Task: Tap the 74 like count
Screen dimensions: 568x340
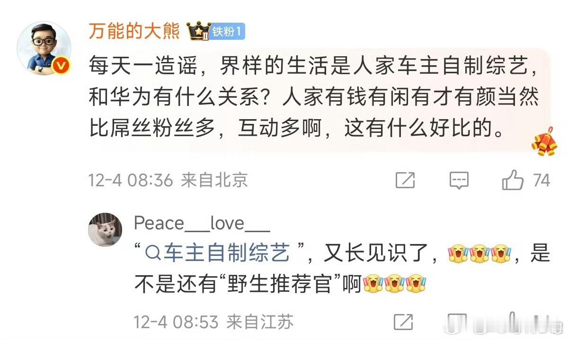Action: [x=541, y=180]
